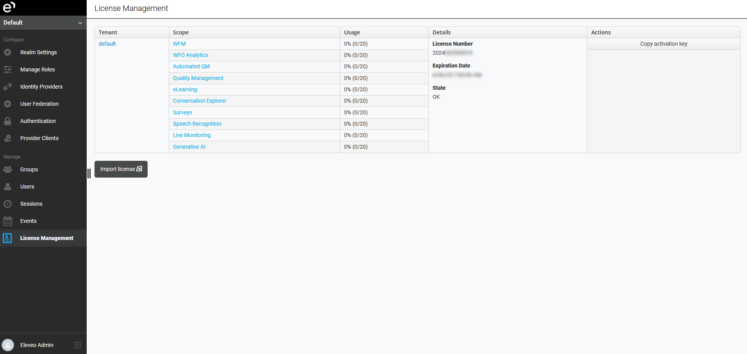Click the Realm Settings gear icon
This screenshot has width=747, height=354.
click(x=7, y=52)
